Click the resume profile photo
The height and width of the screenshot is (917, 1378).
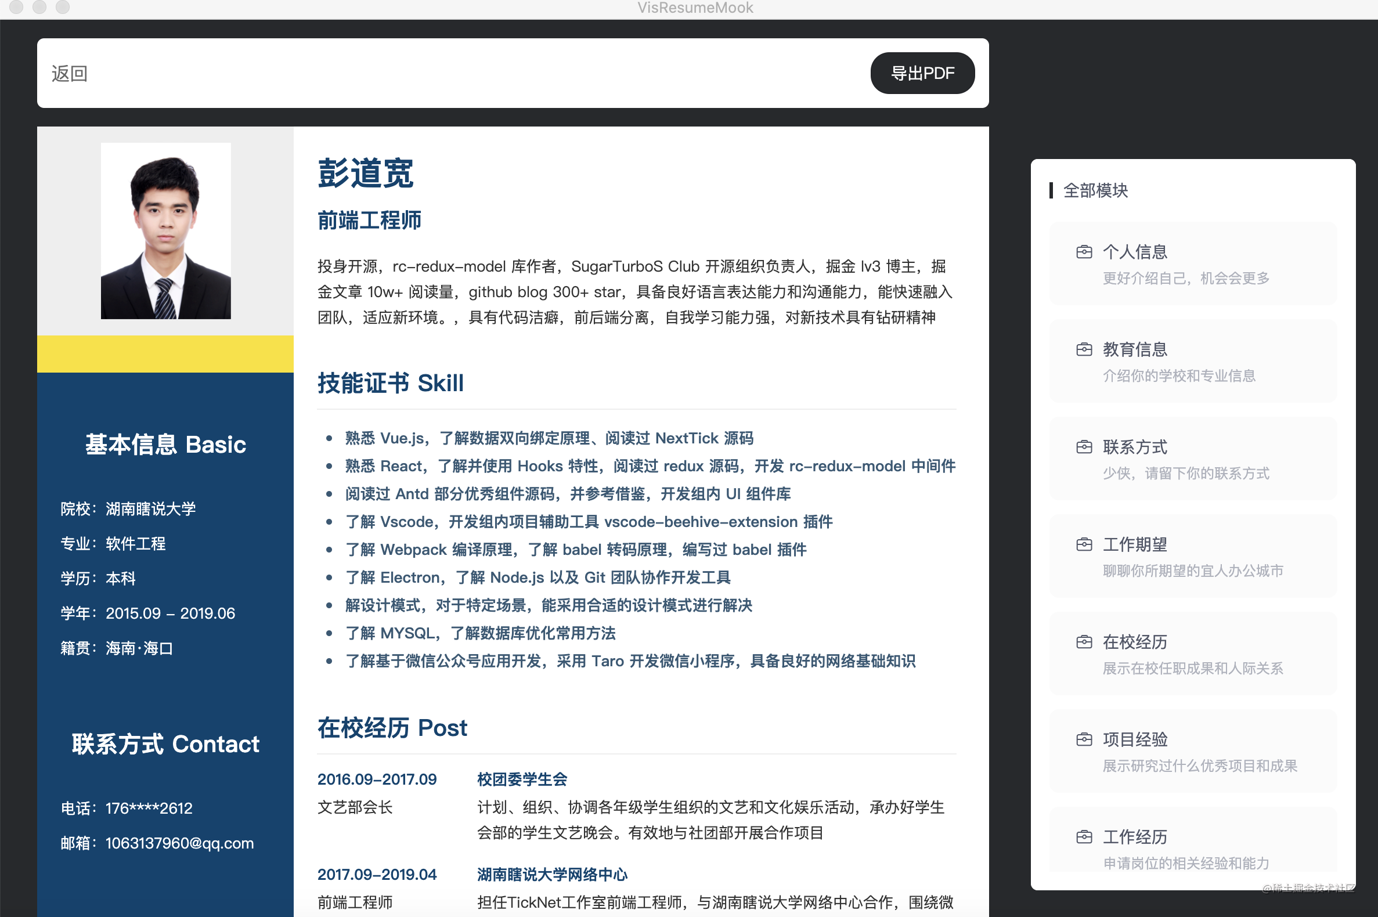click(x=165, y=231)
